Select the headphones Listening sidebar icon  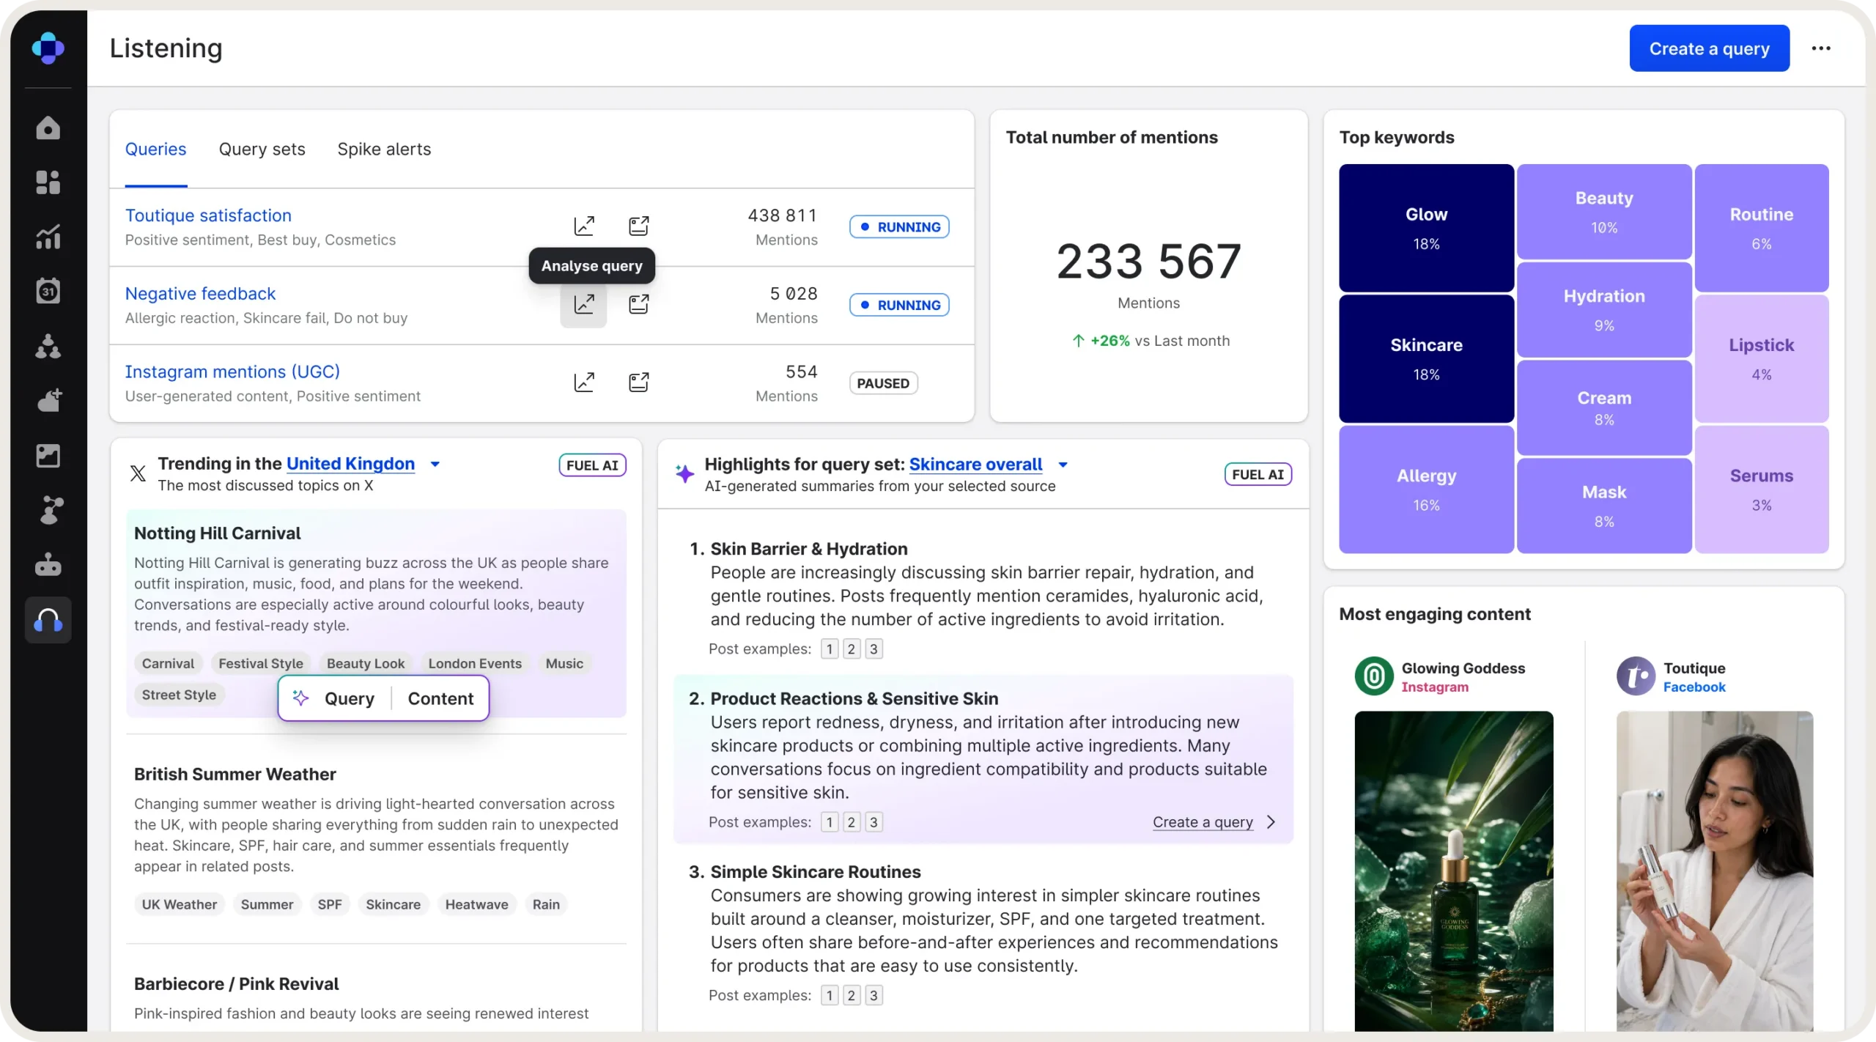(x=48, y=620)
